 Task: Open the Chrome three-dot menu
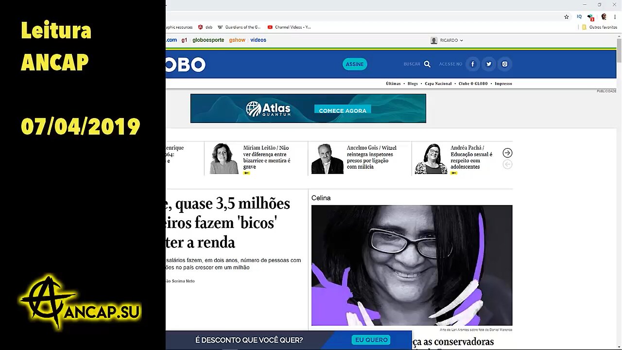pyautogui.click(x=615, y=17)
